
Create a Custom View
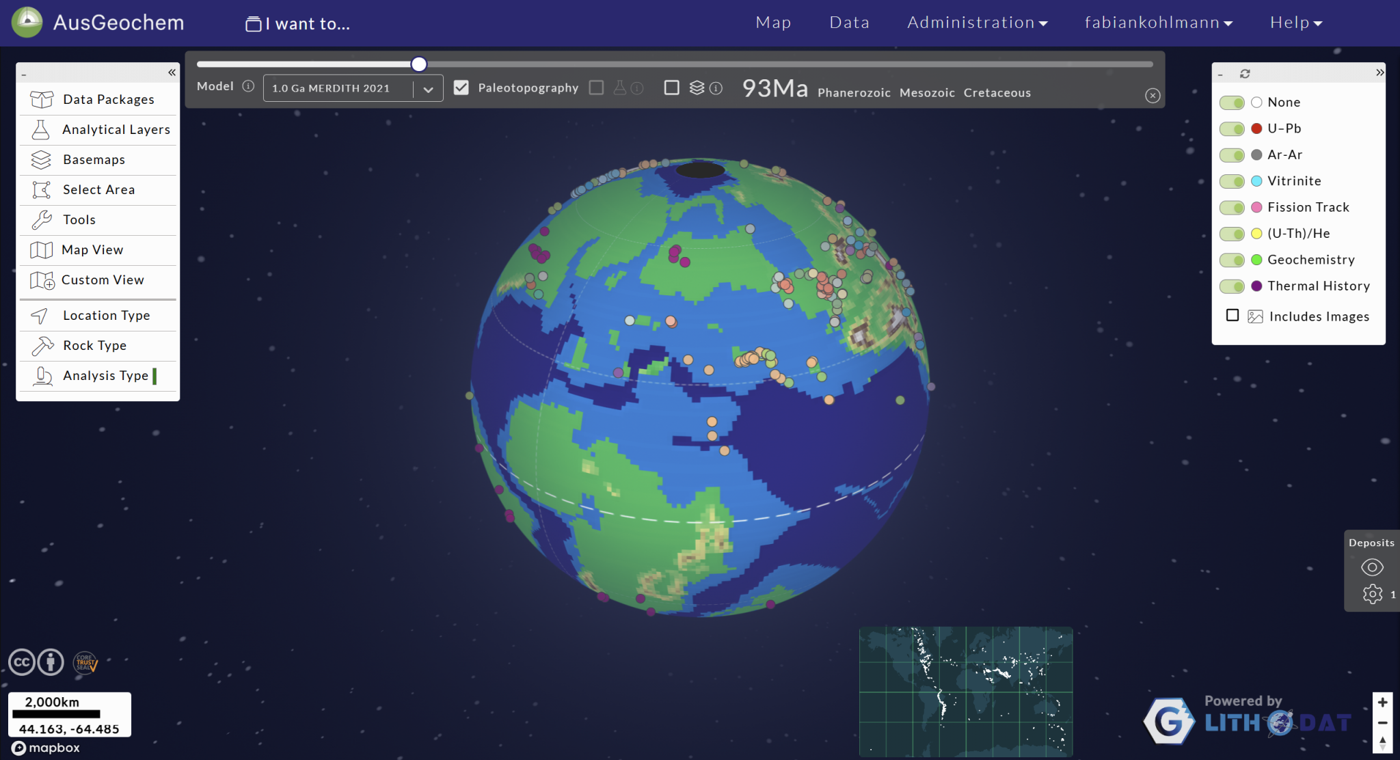tap(103, 280)
